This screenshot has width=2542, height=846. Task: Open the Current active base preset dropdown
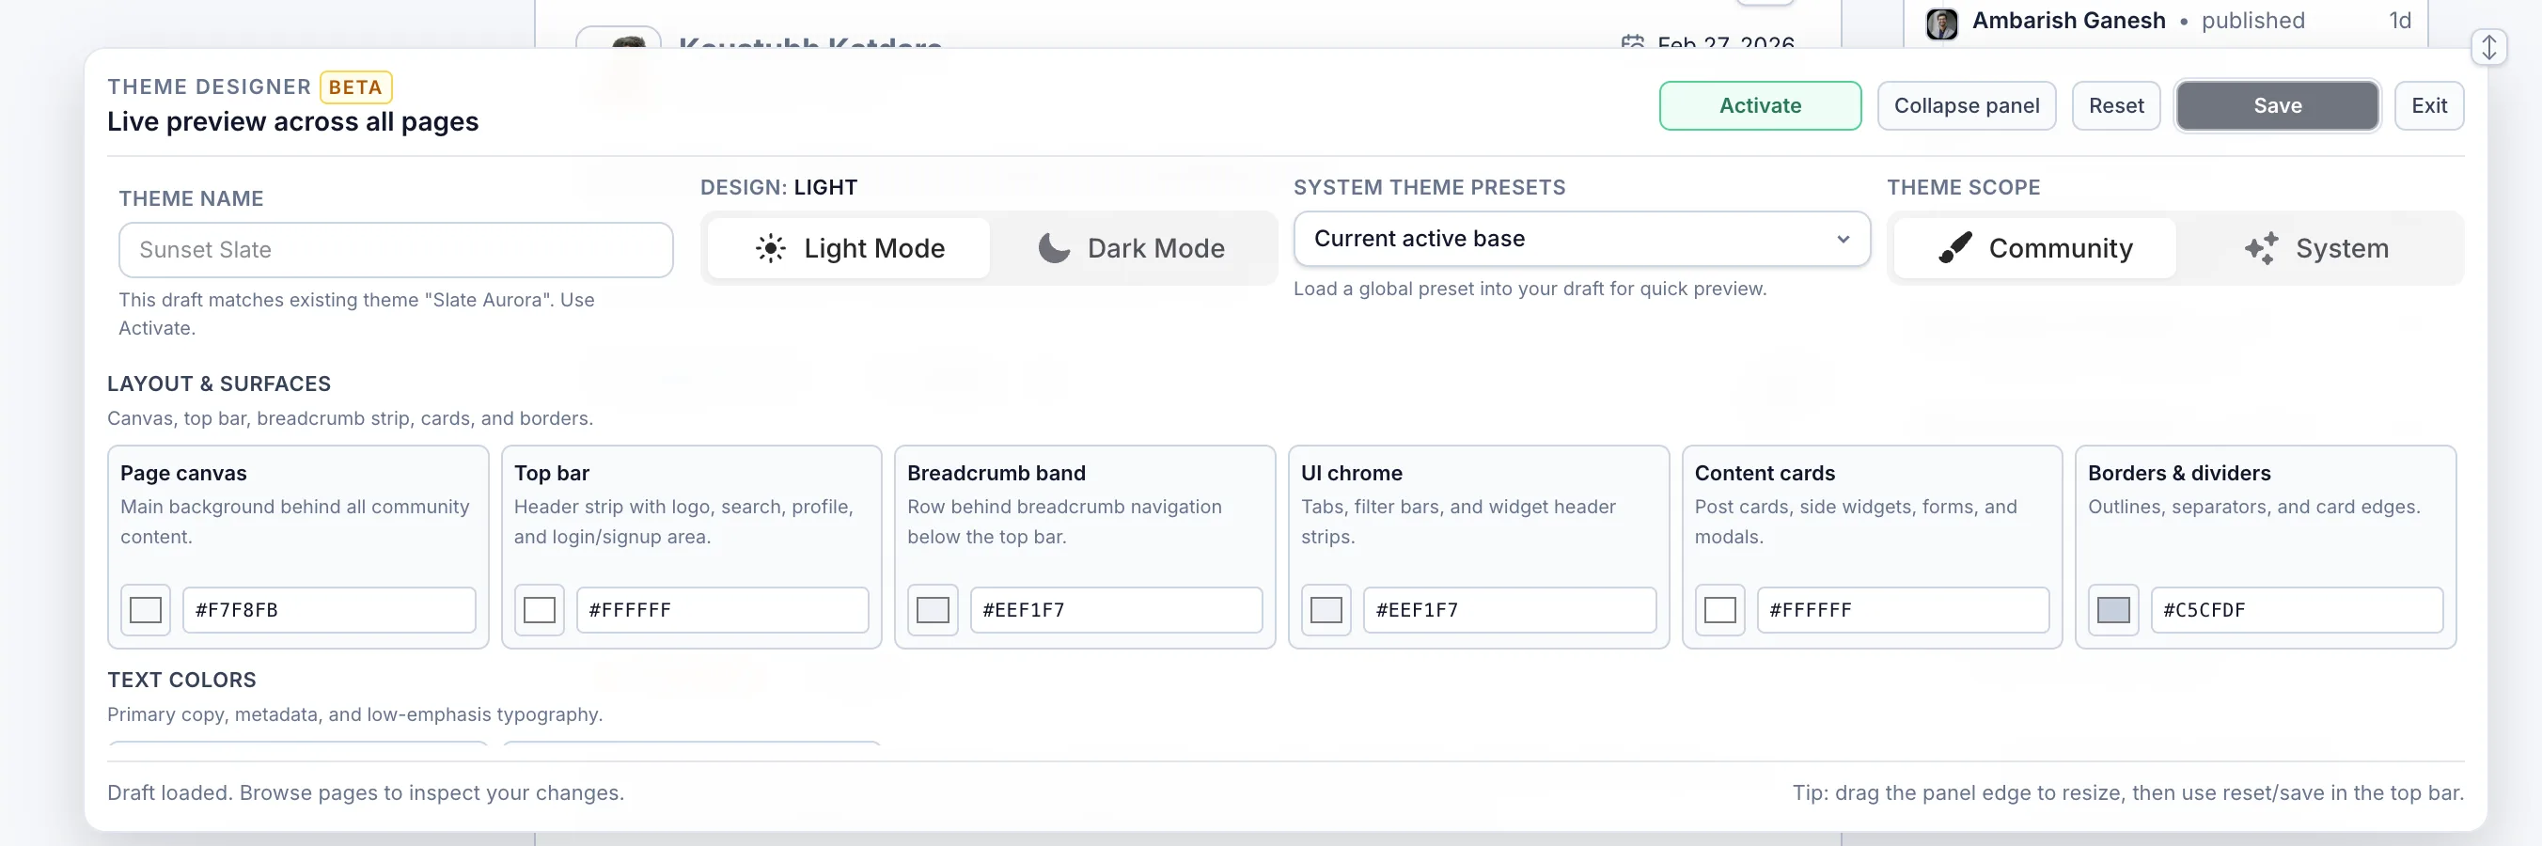1581,239
